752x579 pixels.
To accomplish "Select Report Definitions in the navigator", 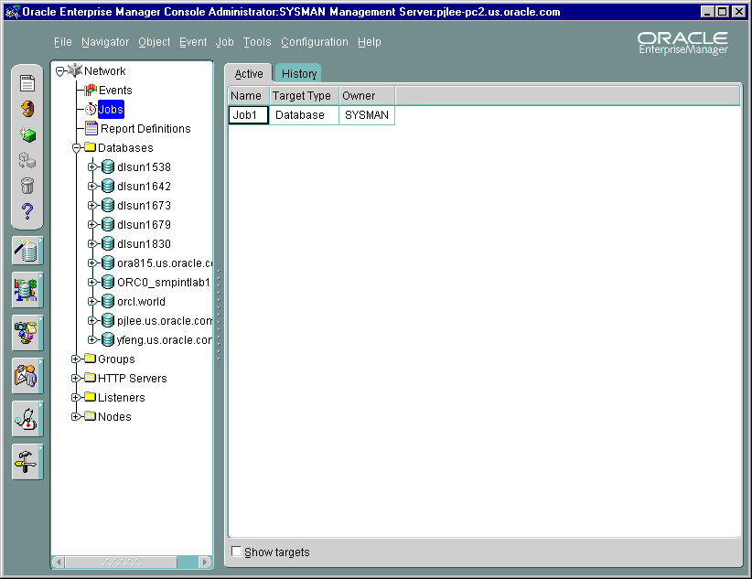I will [145, 129].
